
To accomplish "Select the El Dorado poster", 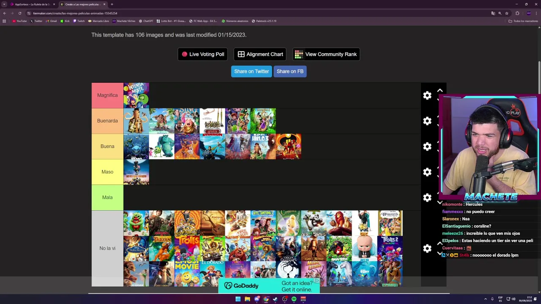I will (x=212, y=274).
